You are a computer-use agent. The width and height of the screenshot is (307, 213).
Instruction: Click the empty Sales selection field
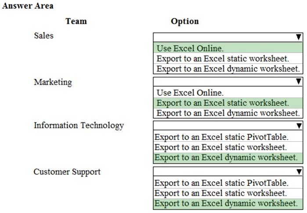click(228, 37)
